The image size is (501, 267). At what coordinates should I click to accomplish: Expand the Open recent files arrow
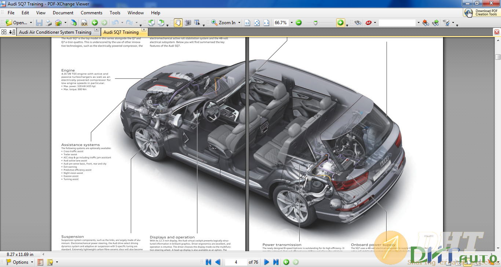[31, 23]
